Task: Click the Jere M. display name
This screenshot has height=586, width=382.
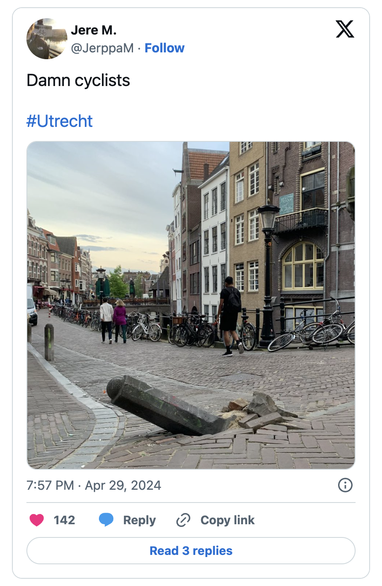Action: (94, 30)
